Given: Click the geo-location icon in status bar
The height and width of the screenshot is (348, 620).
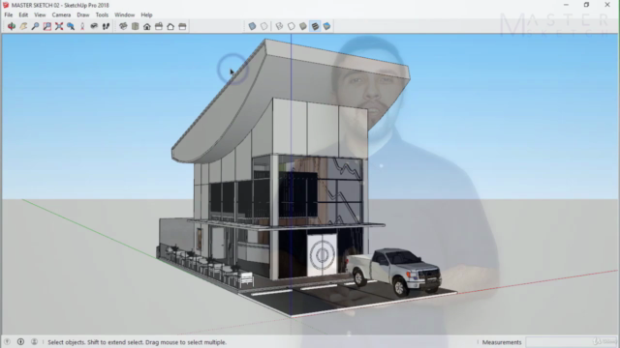Looking at the screenshot, I should [x=7, y=341].
